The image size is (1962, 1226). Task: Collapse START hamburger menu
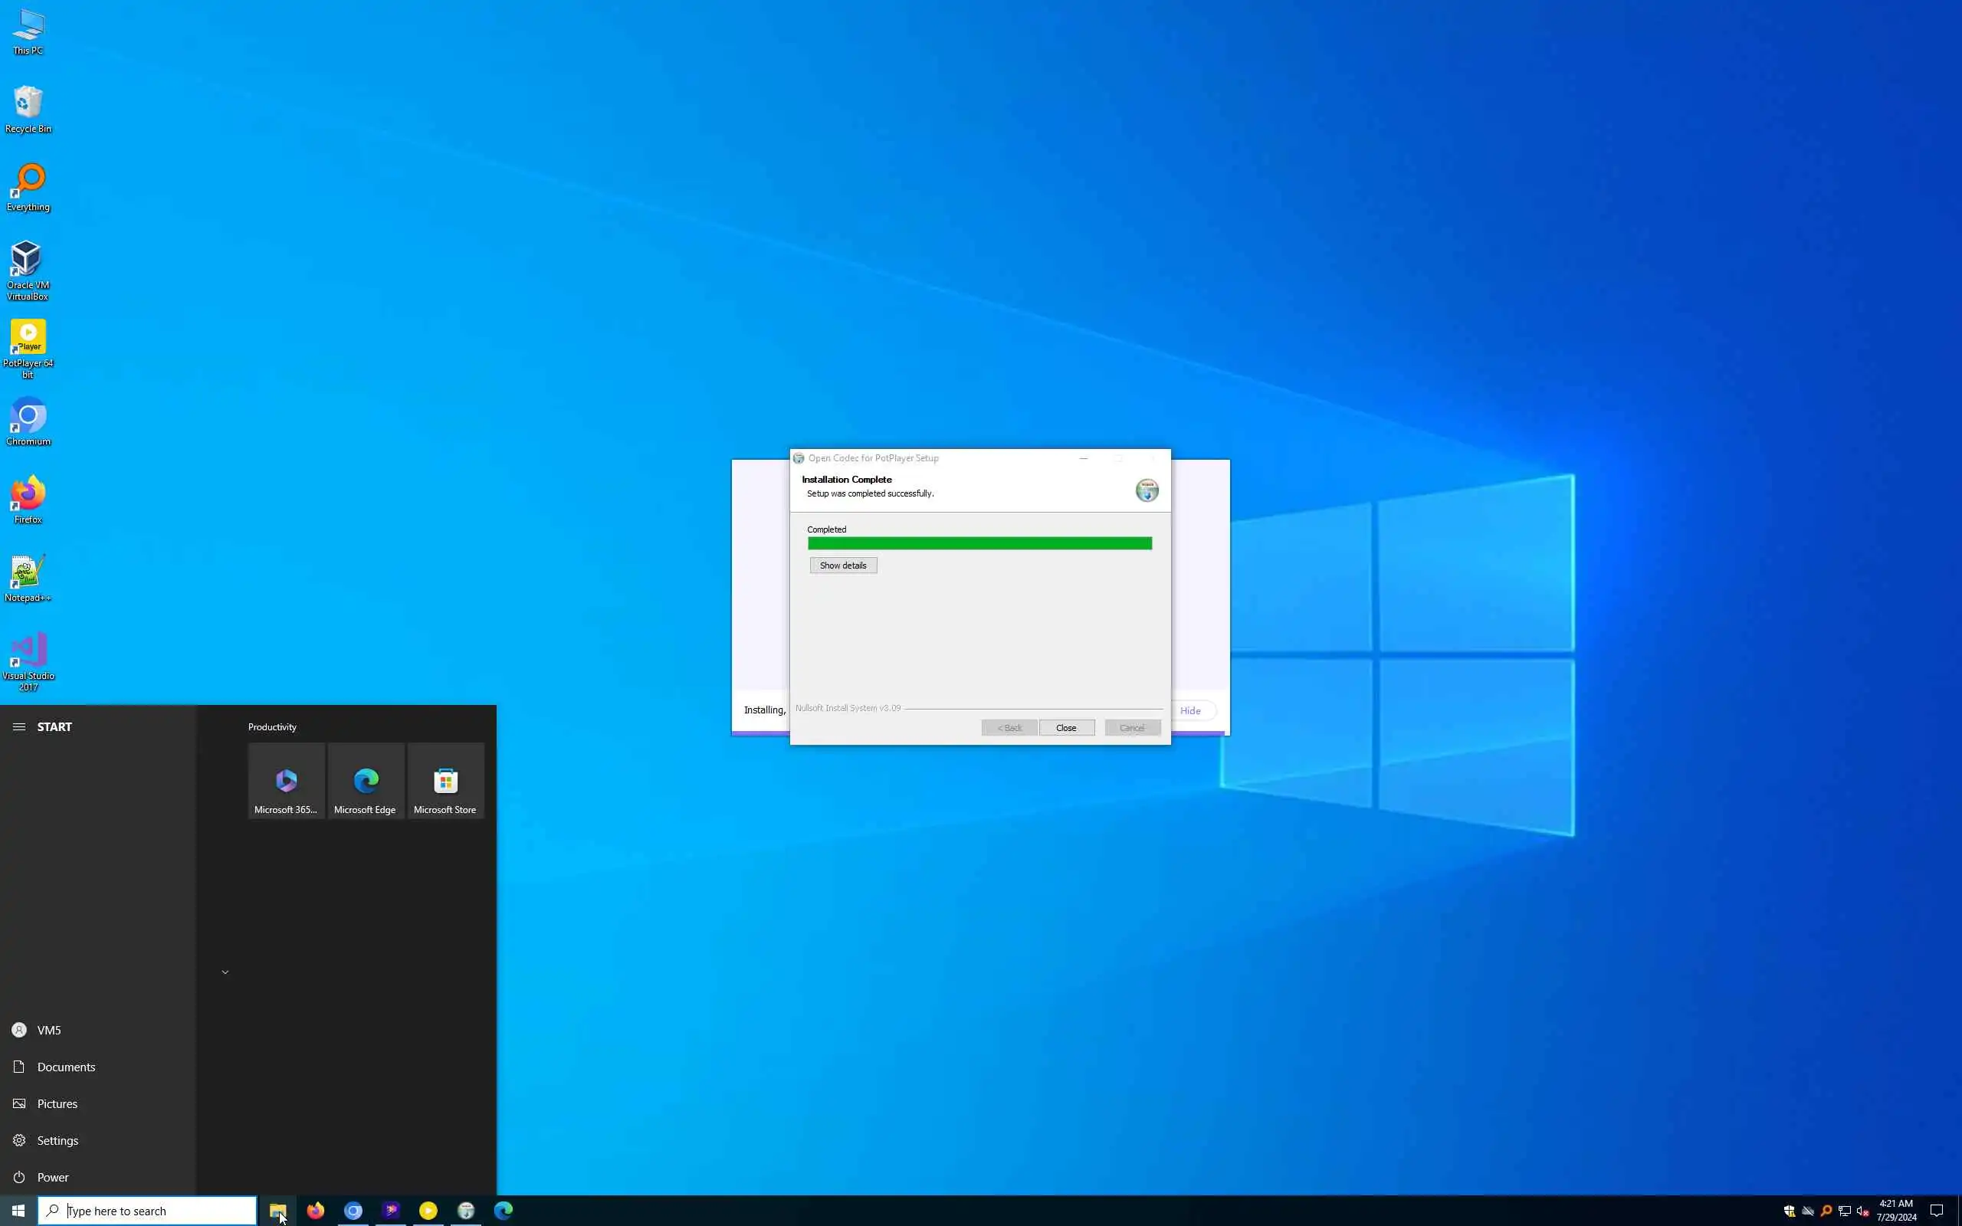pos(18,726)
